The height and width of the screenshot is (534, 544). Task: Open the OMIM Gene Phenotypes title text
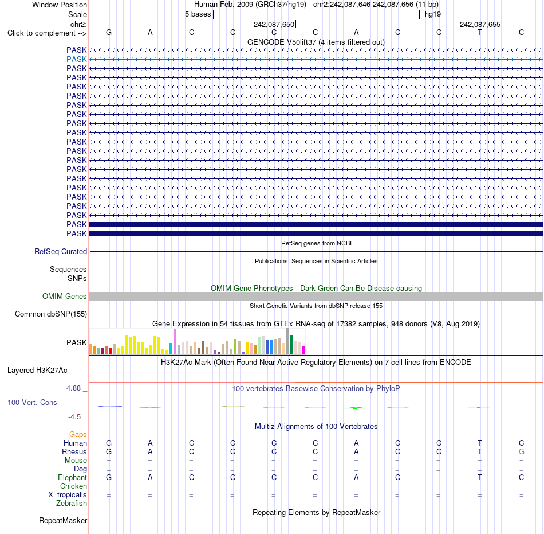coord(316,288)
